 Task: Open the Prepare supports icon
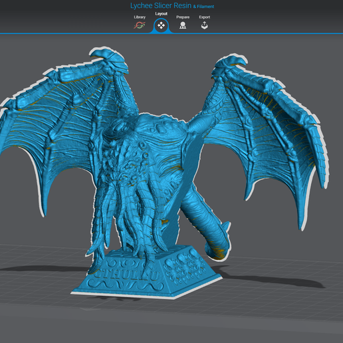[x=183, y=25]
